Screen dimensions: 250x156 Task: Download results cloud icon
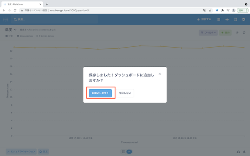[x=238, y=152]
